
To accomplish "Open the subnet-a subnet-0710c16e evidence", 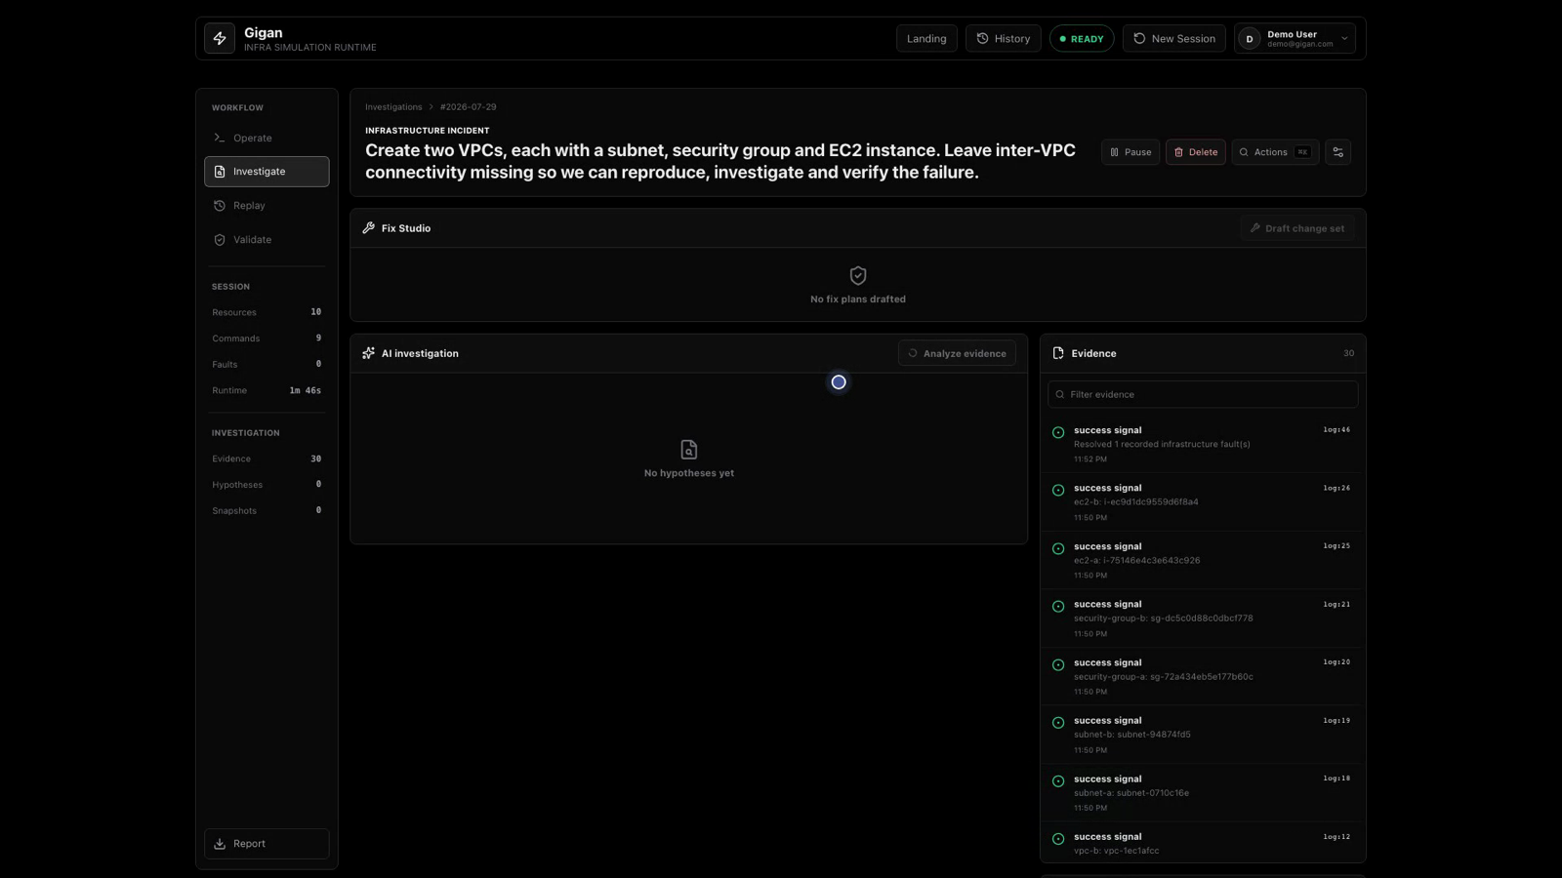I will tap(1203, 792).
